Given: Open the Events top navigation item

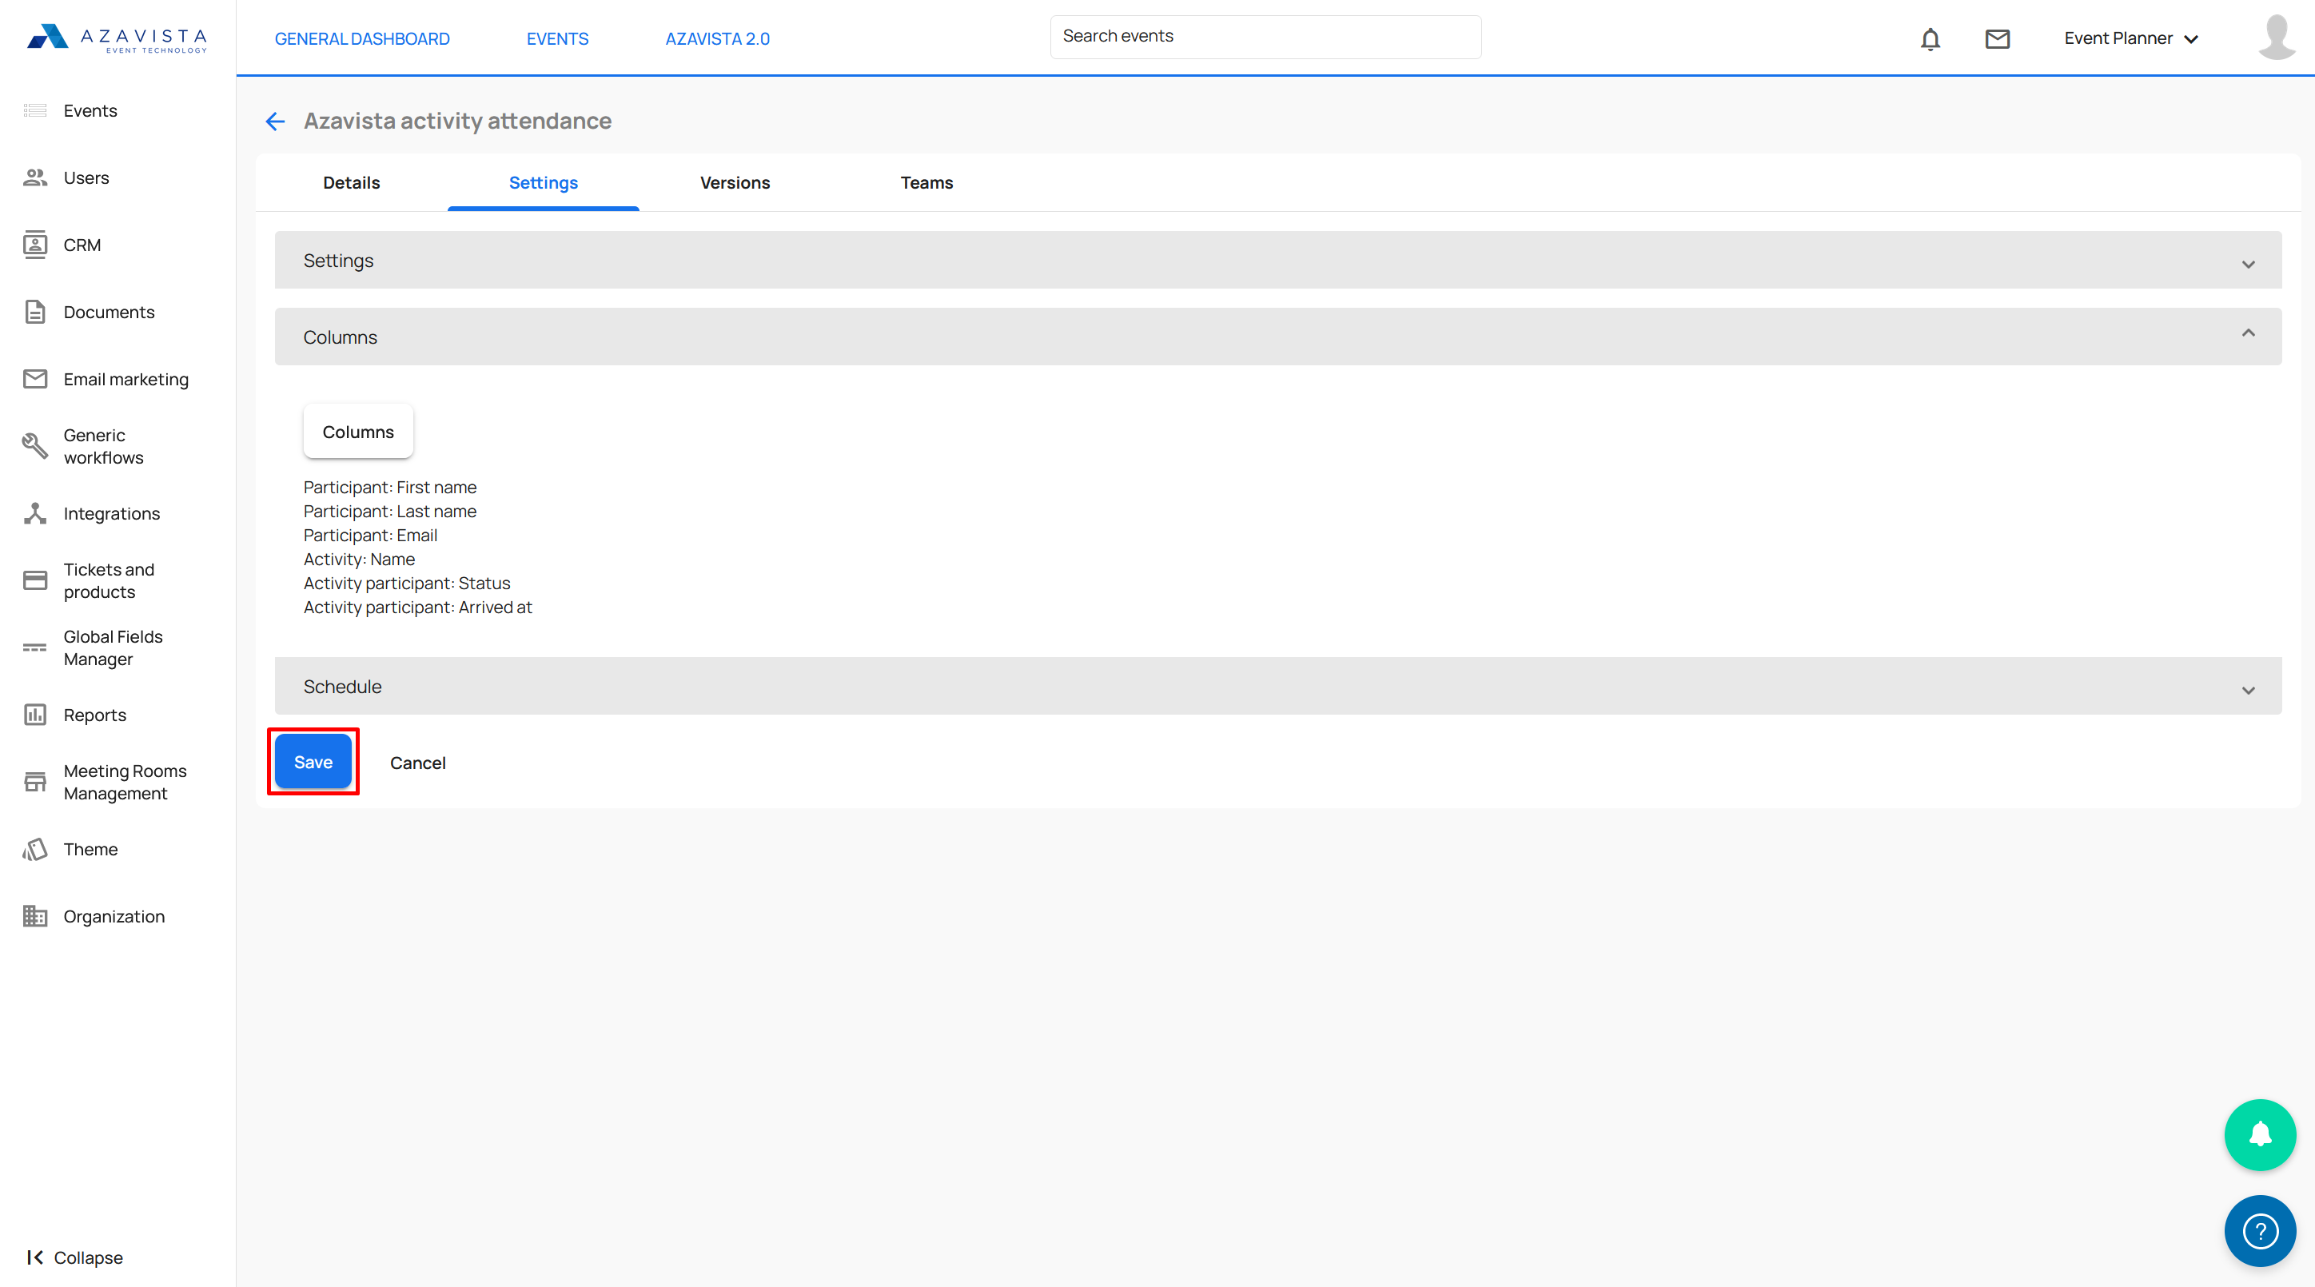Looking at the screenshot, I should 557,38.
